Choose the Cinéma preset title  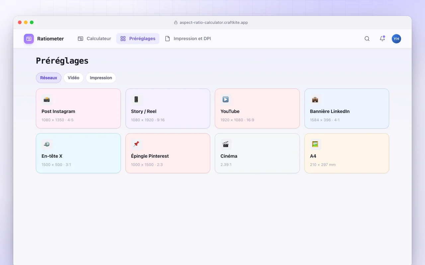point(229,156)
